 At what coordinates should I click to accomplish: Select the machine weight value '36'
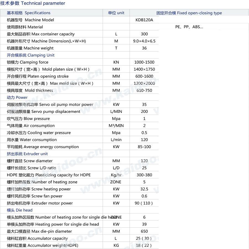tap(144, 48)
